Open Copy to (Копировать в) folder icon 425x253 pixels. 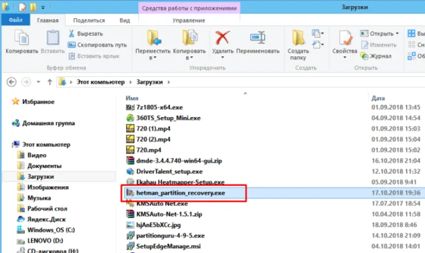(x=190, y=38)
